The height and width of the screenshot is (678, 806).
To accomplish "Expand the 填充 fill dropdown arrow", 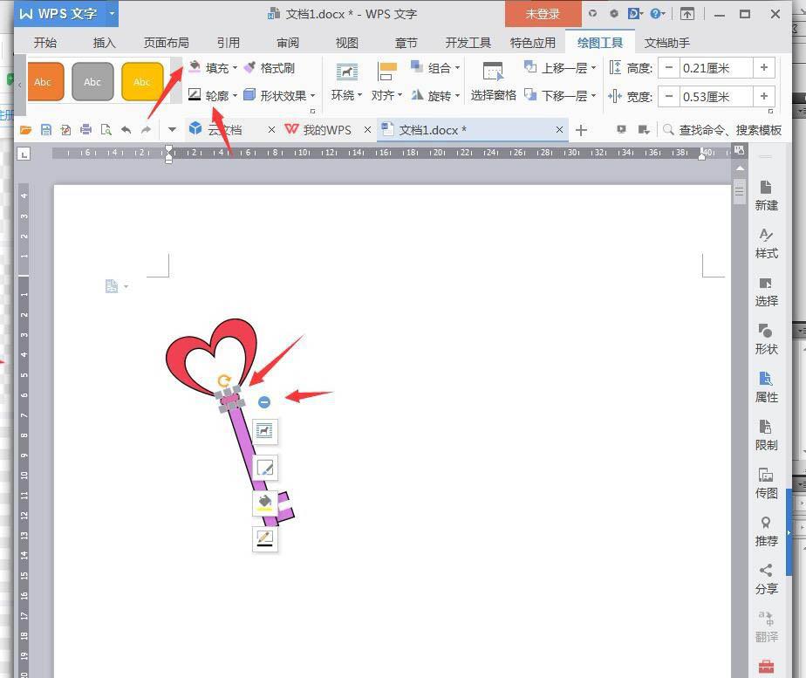I will coord(235,68).
